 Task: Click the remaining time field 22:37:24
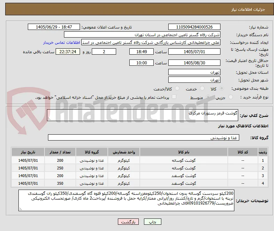pyautogui.click(x=68, y=52)
